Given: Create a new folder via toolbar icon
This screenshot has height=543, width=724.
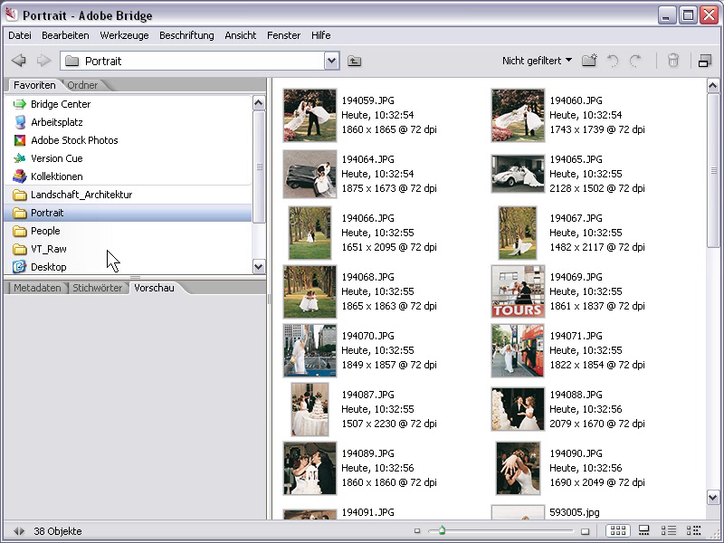Looking at the screenshot, I should (x=589, y=61).
